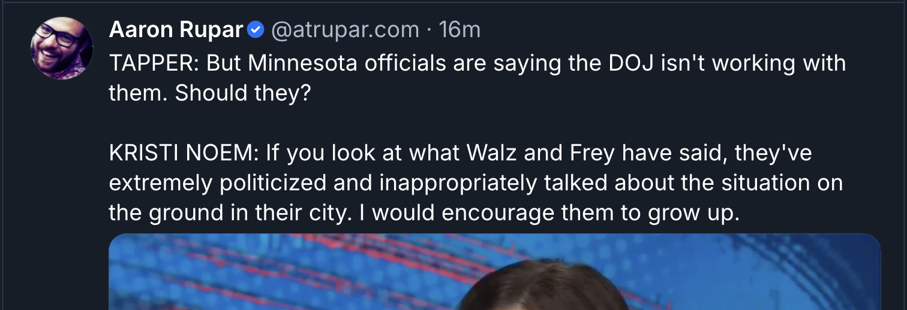Click the 16m post timestamp
This screenshot has height=310, width=907.
click(x=459, y=29)
